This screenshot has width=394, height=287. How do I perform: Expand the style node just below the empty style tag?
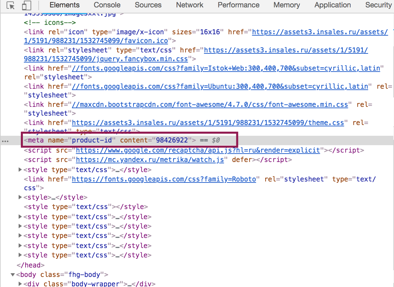pos(20,216)
